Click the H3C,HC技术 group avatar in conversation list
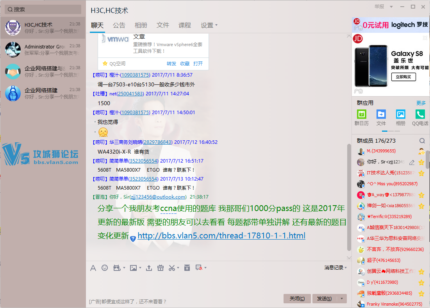Screen dimensions: 430x308 point(13,27)
